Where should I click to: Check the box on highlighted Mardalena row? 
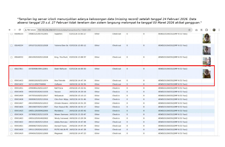point(11,111)
